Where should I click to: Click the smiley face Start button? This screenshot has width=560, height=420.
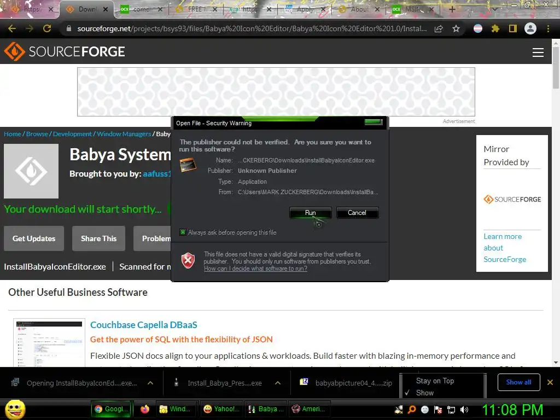[x=15, y=409]
